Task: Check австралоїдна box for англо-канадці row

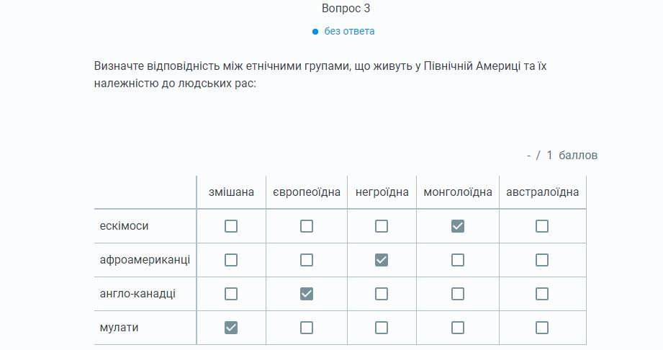Action: 542,294
